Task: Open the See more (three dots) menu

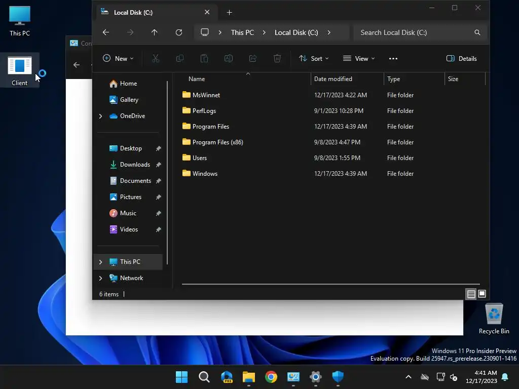Action: [x=393, y=59]
